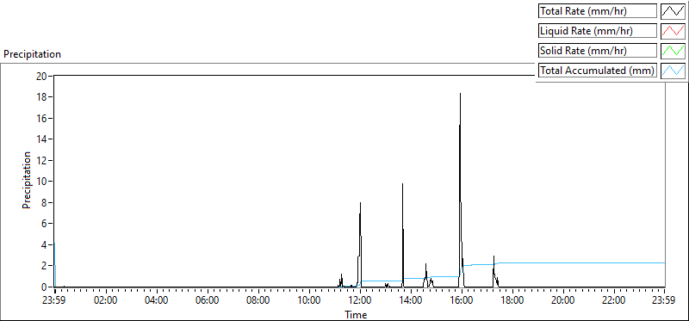This screenshot has height=321, width=689.
Task: Select the Total Rate (mm/hr) legend label
Action: tap(598, 11)
